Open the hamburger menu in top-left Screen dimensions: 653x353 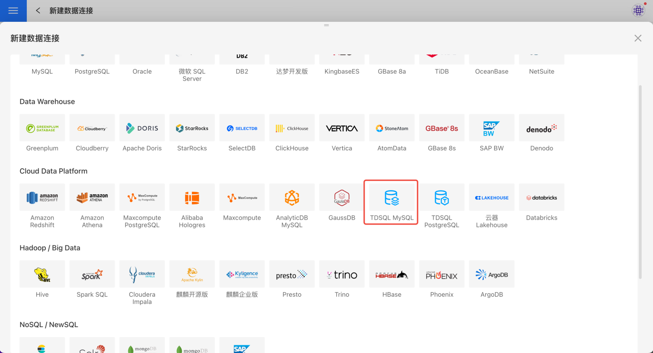[13, 10]
